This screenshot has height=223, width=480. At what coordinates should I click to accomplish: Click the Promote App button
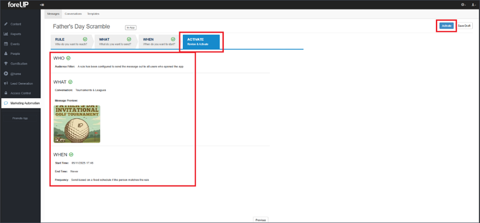[20, 118]
